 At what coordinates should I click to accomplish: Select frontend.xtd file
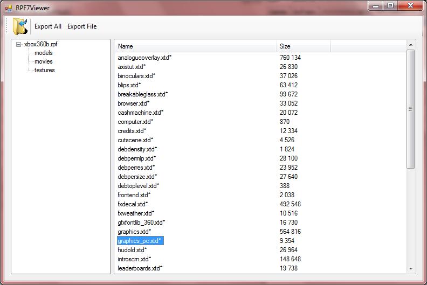(134, 195)
